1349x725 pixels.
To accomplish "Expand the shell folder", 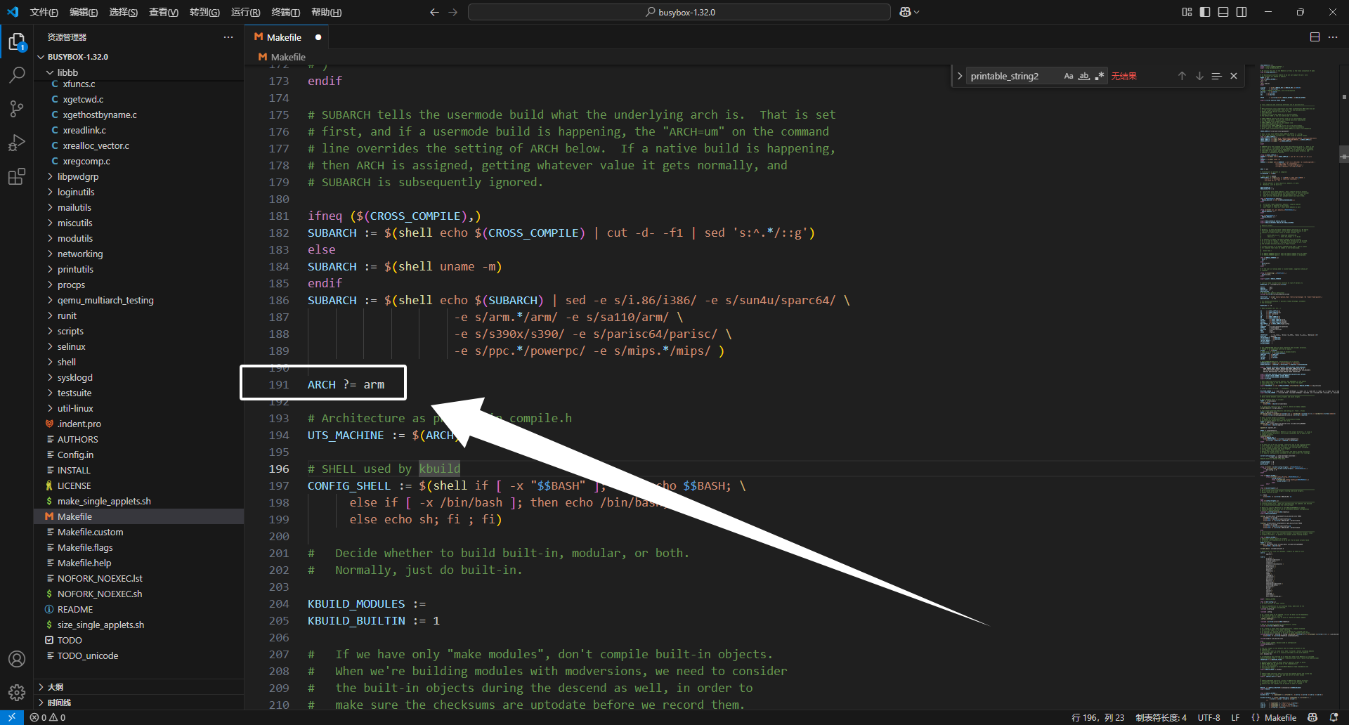I will tap(138, 362).
